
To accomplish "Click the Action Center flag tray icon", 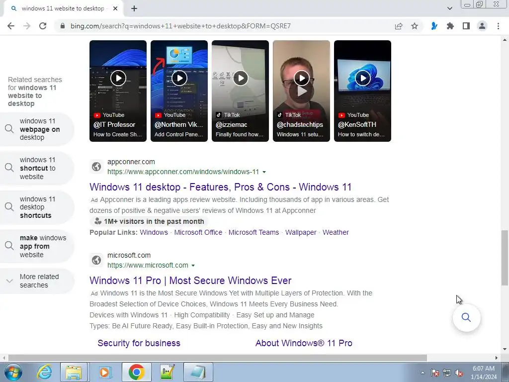I will [435, 373].
